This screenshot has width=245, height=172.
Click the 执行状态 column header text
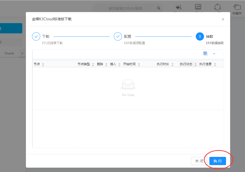point(186,64)
